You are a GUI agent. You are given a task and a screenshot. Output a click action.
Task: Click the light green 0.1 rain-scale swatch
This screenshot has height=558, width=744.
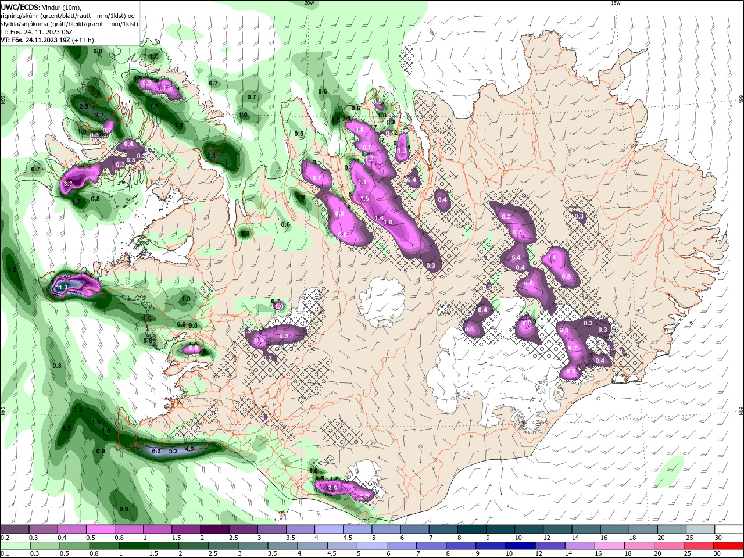(15, 546)
